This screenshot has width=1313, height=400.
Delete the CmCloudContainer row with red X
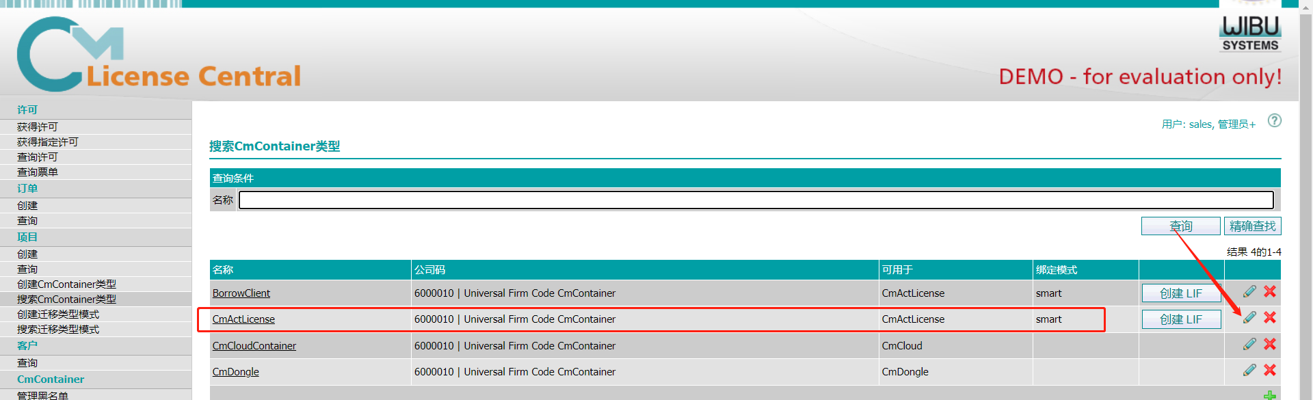click(x=1270, y=344)
